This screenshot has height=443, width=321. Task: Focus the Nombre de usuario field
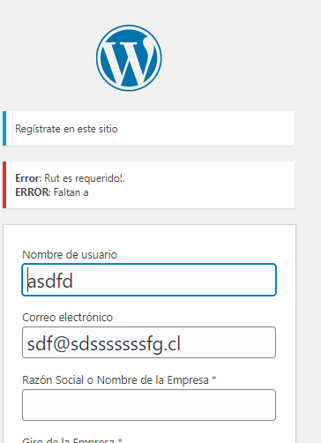149,280
